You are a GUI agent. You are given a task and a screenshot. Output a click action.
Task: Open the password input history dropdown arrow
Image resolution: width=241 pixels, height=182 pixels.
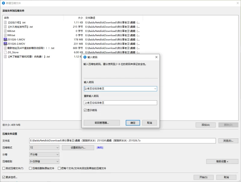[154, 89]
